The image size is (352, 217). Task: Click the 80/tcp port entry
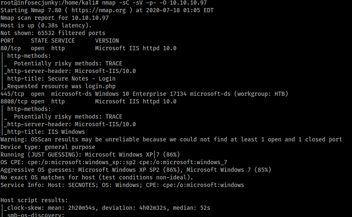[x=11, y=49]
